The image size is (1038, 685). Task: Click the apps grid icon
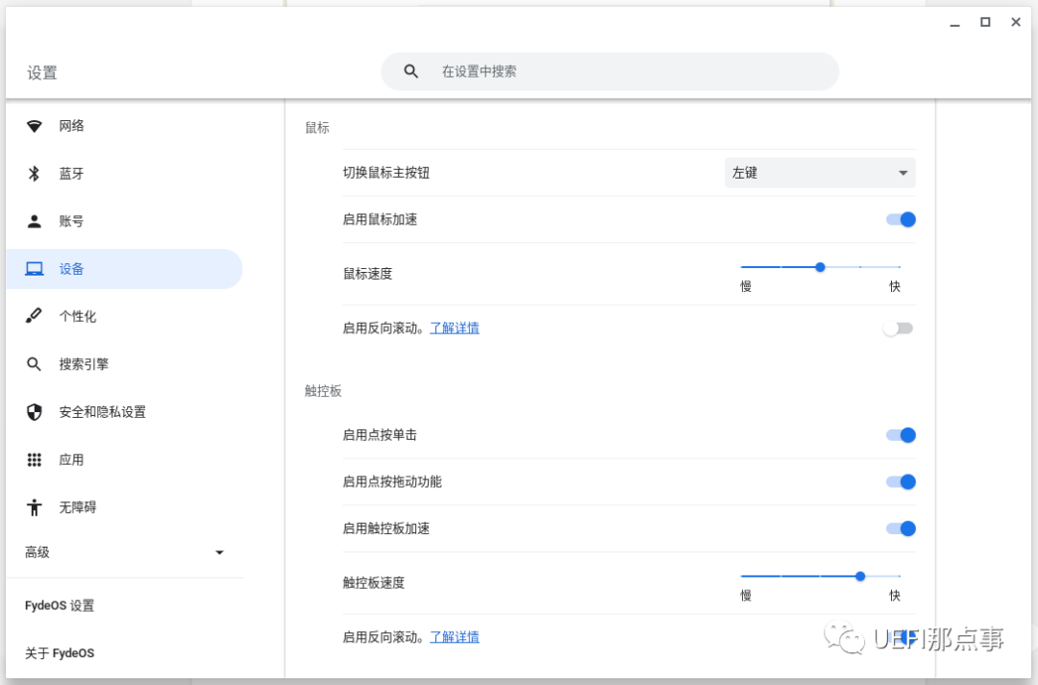pos(35,460)
